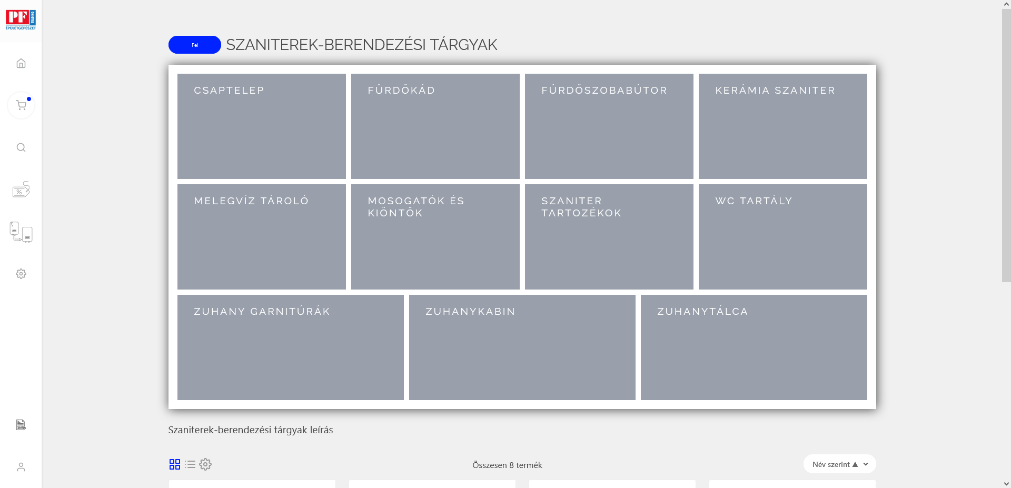Switch to list view layout

[190, 464]
